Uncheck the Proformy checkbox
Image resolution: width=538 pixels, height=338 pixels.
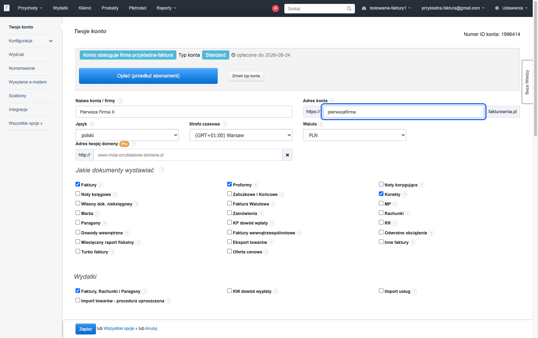229,184
